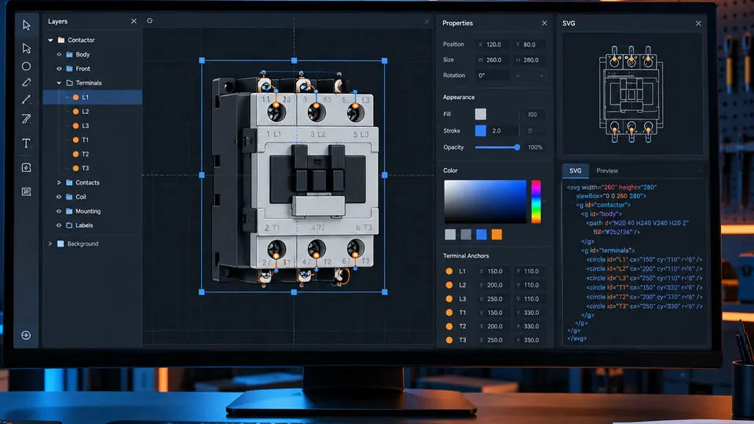Click bottom-right selection handle on canvas
Viewport: 754px width, 424px height.
pyautogui.click(x=385, y=292)
